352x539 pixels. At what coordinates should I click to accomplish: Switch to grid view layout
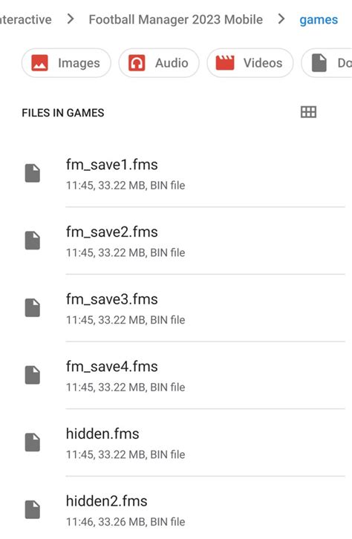pos(308,112)
